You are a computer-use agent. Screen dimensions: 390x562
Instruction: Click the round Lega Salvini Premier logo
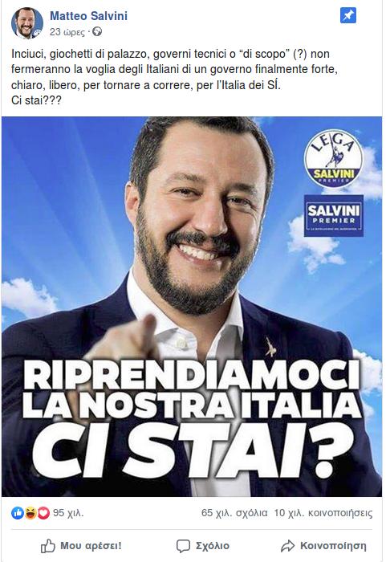(x=333, y=159)
